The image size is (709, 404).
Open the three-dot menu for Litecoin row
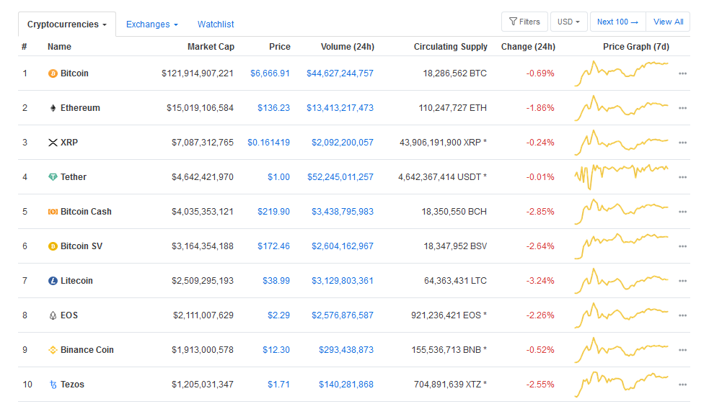[682, 281]
